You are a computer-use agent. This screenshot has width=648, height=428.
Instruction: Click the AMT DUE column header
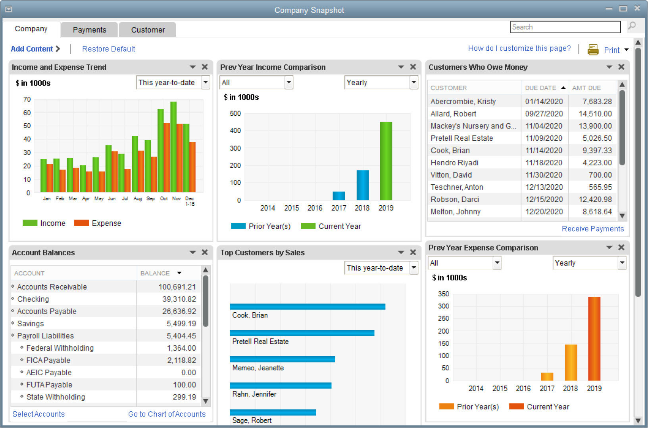pos(592,88)
